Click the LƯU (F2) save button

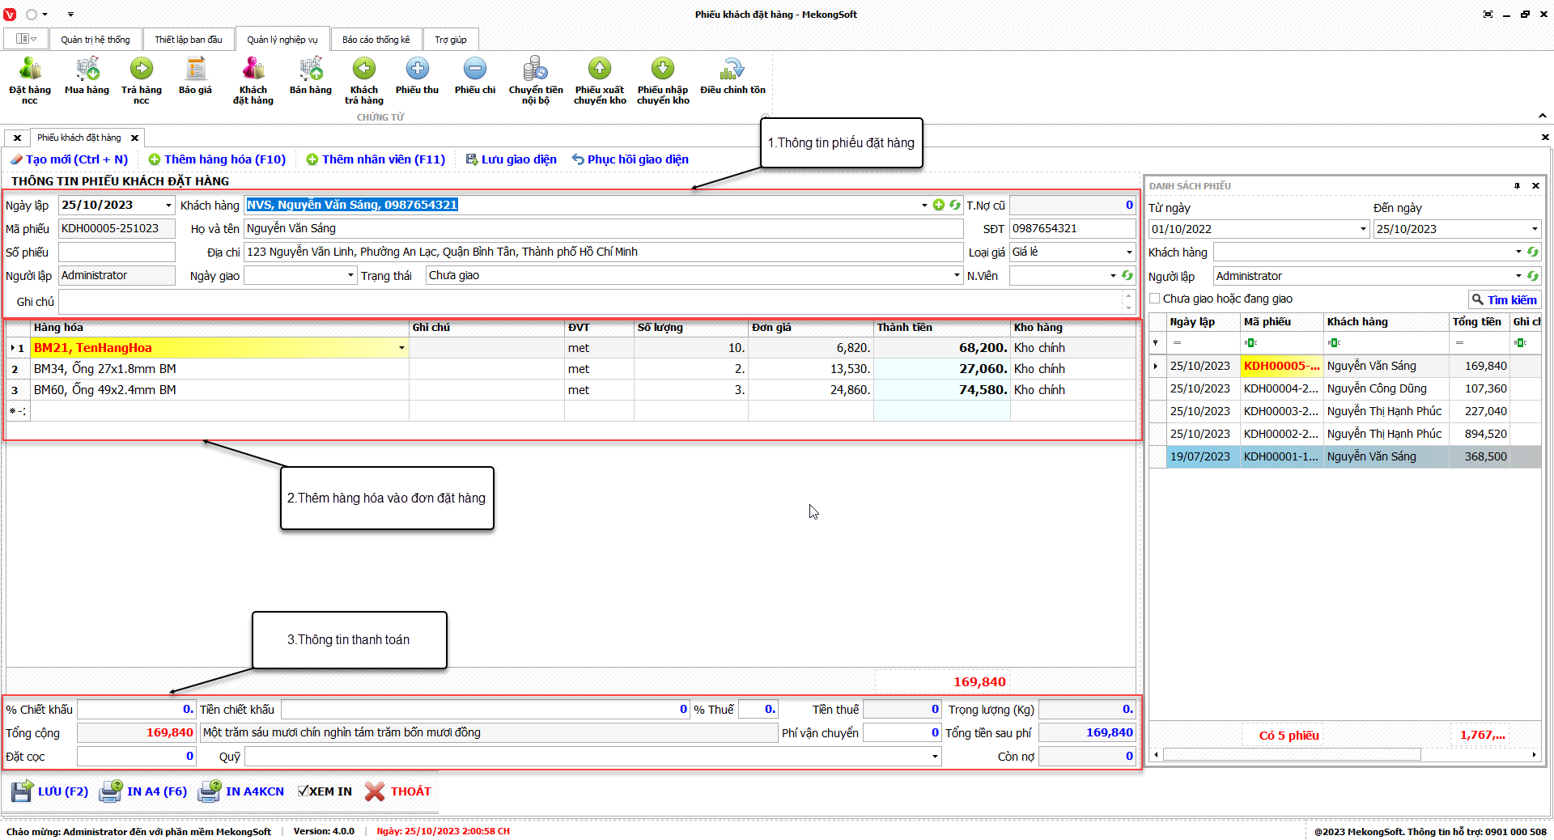pyautogui.click(x=50, y=791)
